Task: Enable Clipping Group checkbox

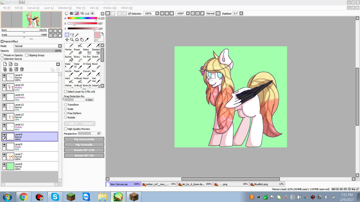Action: 27,55
